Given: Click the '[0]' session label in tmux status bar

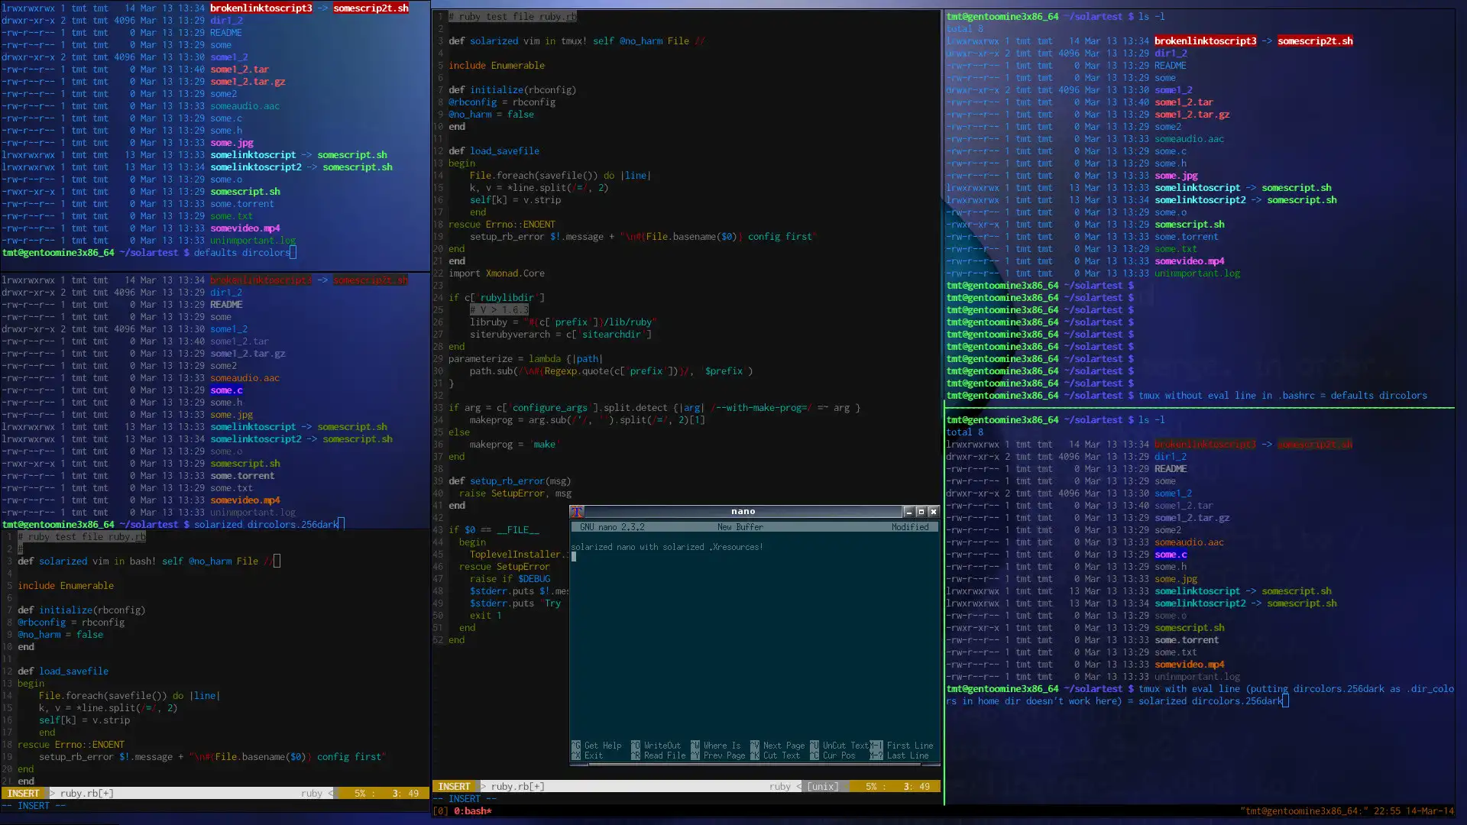Looking at the screenshot, I should tap(441, 811).
